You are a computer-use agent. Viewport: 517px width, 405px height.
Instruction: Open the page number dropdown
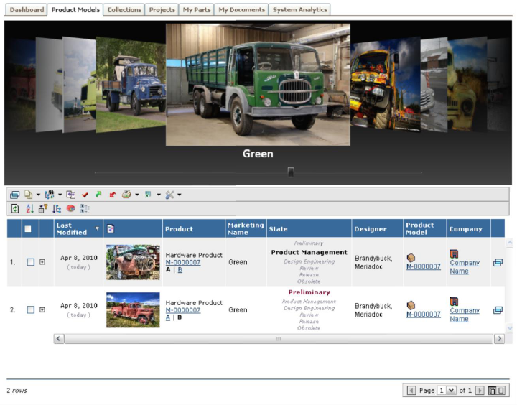point(451,390)
